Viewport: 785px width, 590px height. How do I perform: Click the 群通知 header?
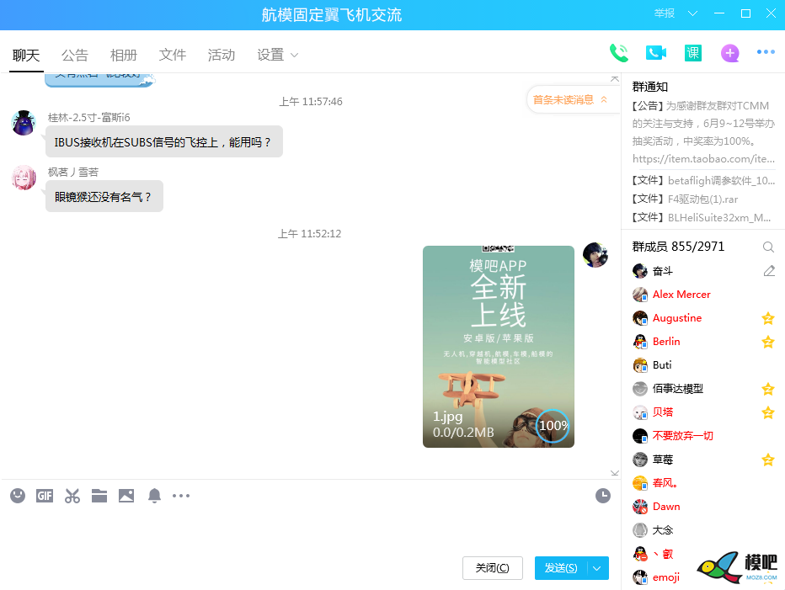[x=650, y=87]
